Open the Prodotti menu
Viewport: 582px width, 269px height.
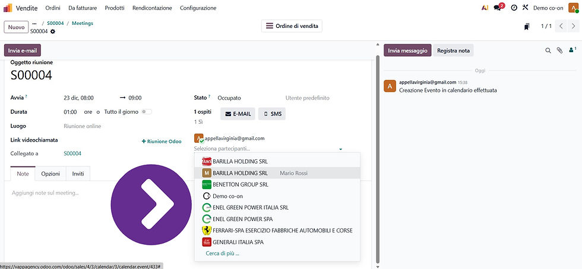[115, 8]
